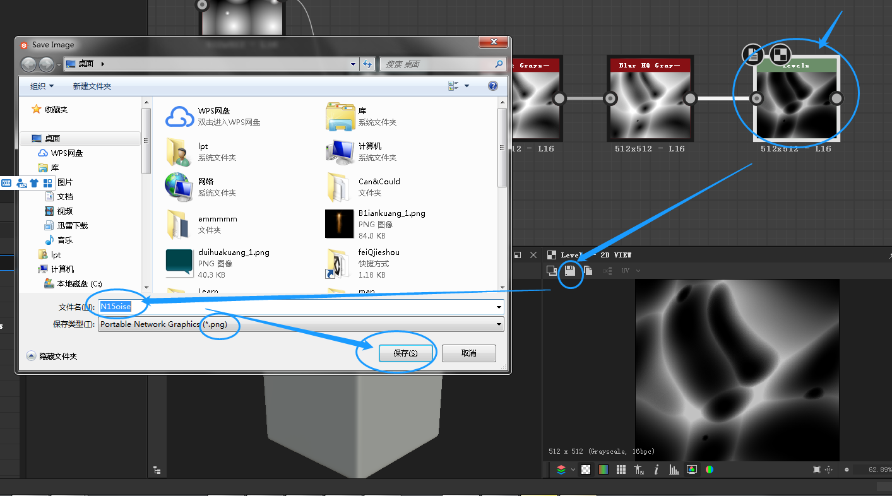Image resolution: width=892 pixels, height=496 pixels.
Task: Click the two overlapping squares icon in the 2D View toolbar
Action: 552,271
